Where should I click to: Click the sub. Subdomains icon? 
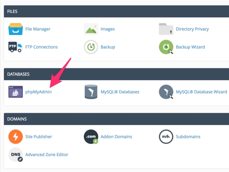click(166, 137)
